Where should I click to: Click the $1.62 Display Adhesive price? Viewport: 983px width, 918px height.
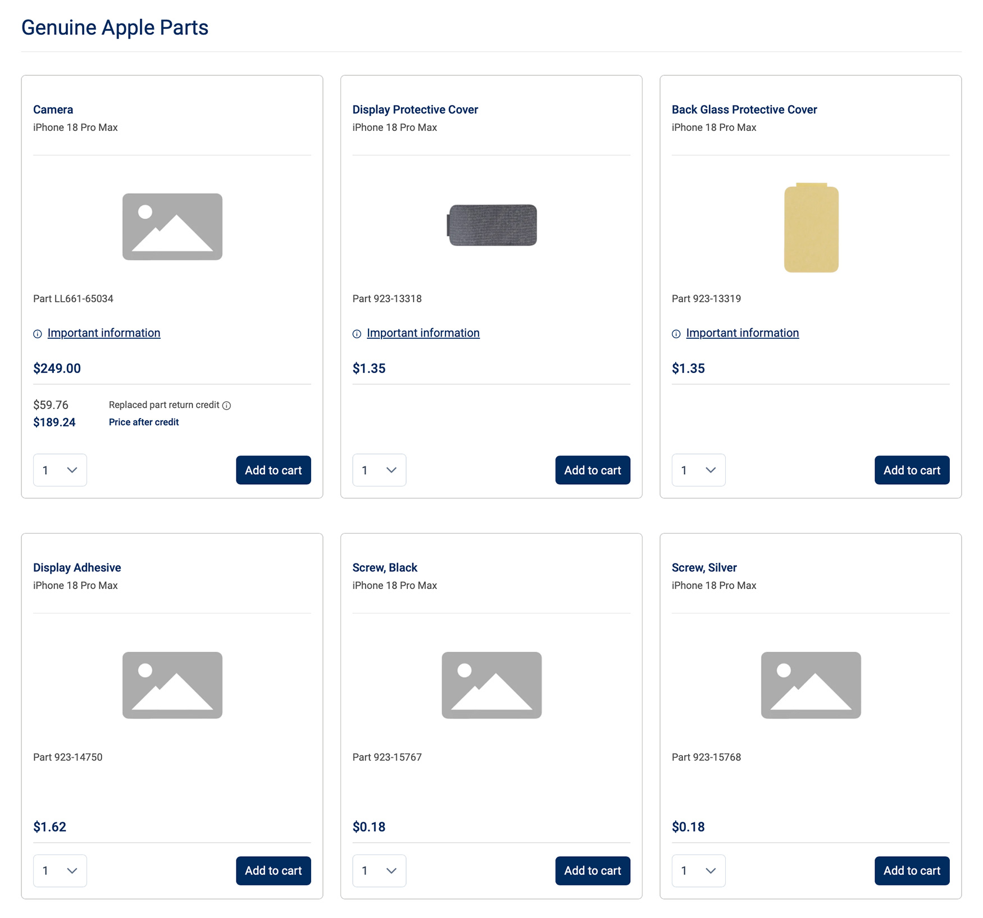click(49, 827)
